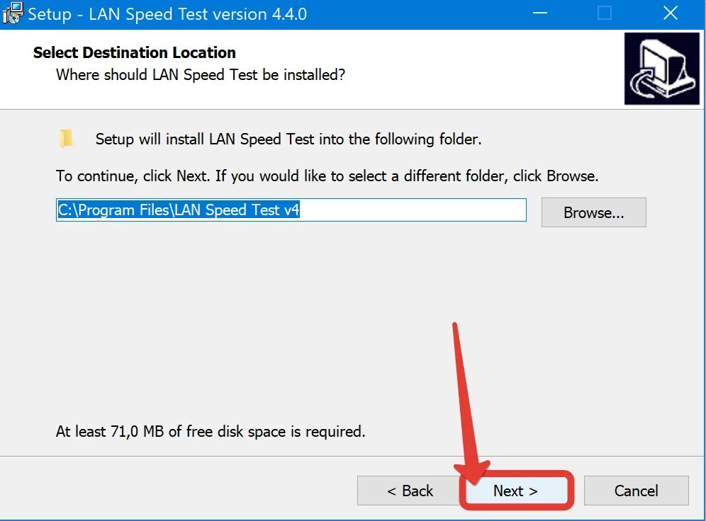Click the 'To continue, click Next' instruction text

(x=327, y=176)
